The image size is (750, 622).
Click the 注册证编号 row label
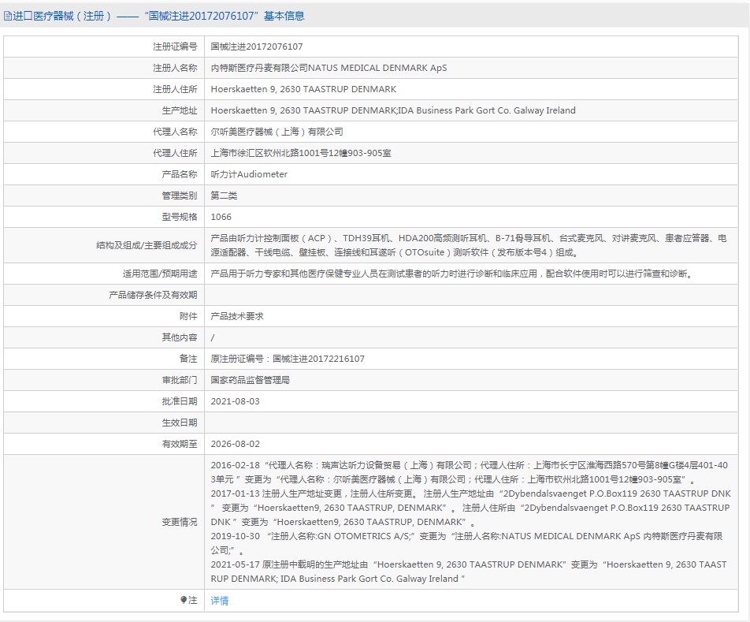click(x=175, y=47)
